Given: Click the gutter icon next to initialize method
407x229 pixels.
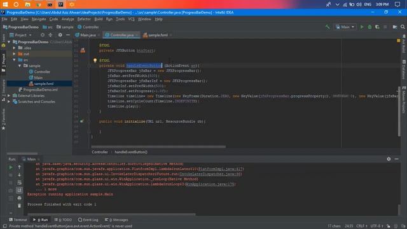Looking at the screenshot, I should (82, 121).
